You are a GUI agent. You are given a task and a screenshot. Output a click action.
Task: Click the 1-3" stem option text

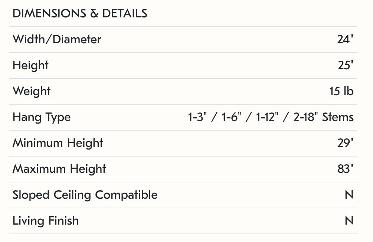click(197, 117)
